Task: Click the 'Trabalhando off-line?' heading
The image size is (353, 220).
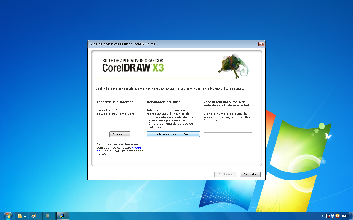Action: 163,102
